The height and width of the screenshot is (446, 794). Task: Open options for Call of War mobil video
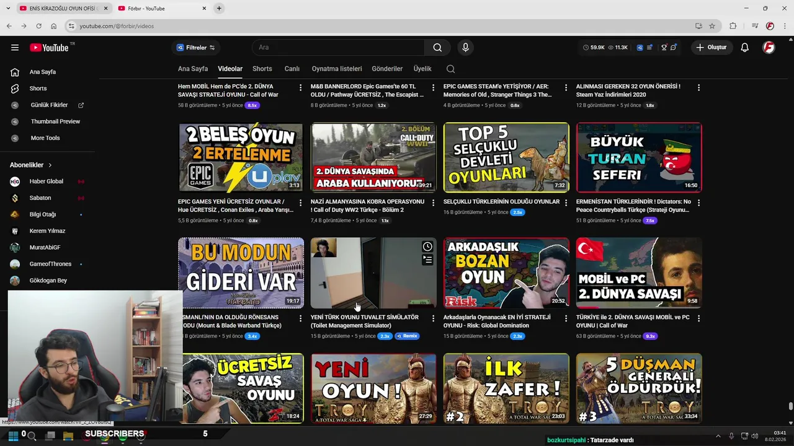click(698, 318)
